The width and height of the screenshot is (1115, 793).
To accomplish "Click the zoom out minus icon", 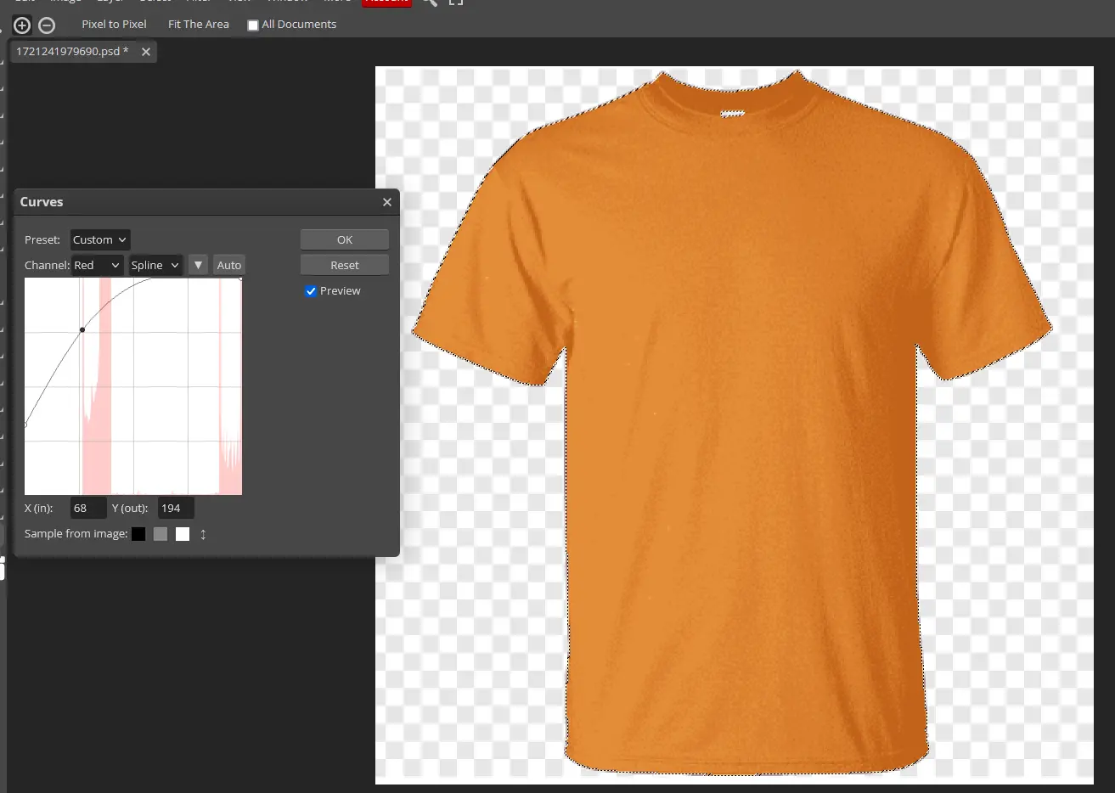I will (48, 25).
